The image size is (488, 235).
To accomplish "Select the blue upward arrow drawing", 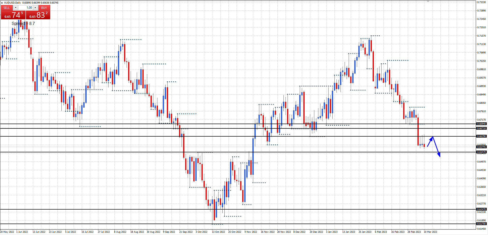I will point(430,142).
